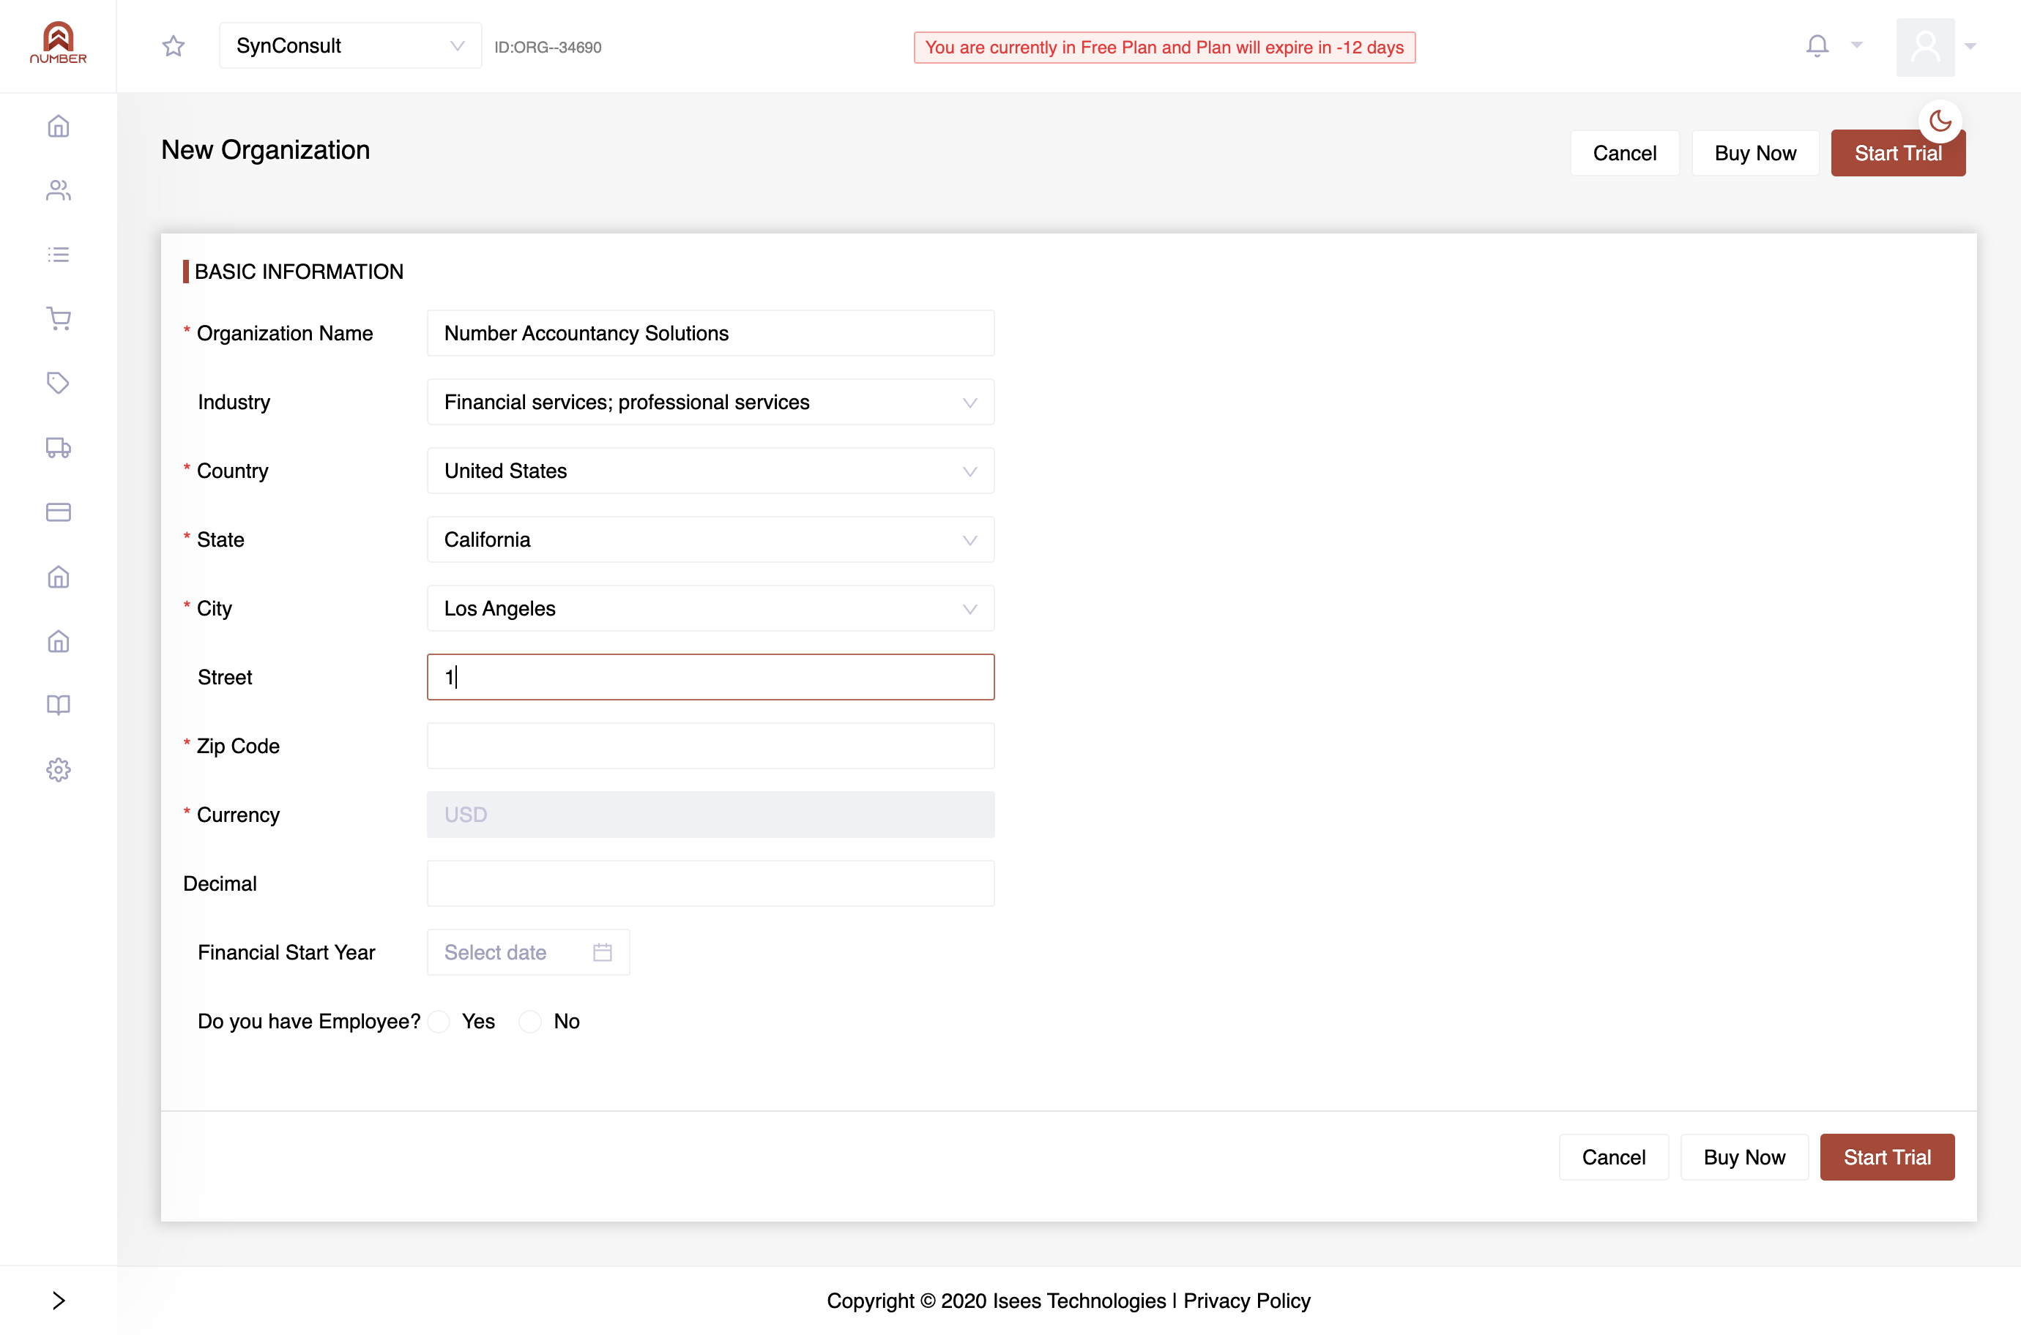Image resolution: width=2021 pixels, height=1335 pixels.
Task: Click the Select date field
Action: click(528, 952)
